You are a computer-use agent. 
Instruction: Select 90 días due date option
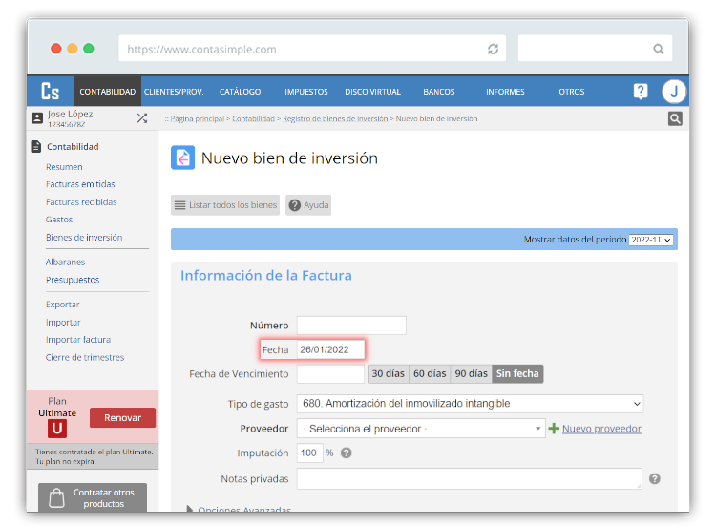472,373
